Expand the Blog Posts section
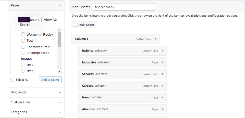245x118 pixels. [60, 93]
